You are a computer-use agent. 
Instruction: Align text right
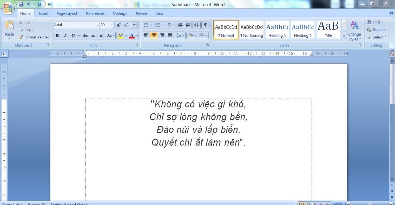tap(162, 35)
